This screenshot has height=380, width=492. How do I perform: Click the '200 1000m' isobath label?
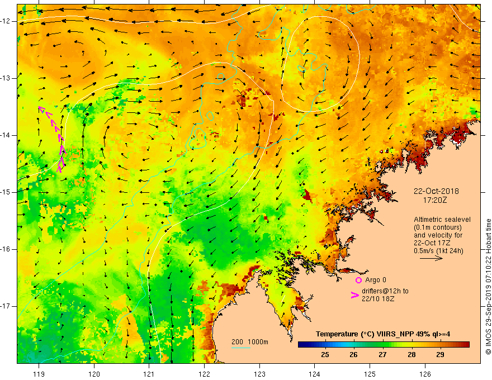pyautogui.click(x=250, y=342)
